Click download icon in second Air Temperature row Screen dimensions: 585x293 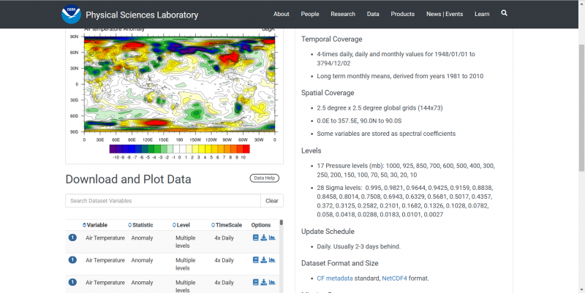(x=263, y=260)
